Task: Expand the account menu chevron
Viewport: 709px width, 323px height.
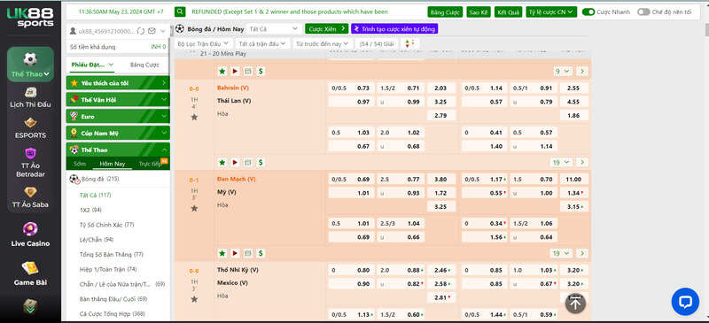Action: [163, 31]
